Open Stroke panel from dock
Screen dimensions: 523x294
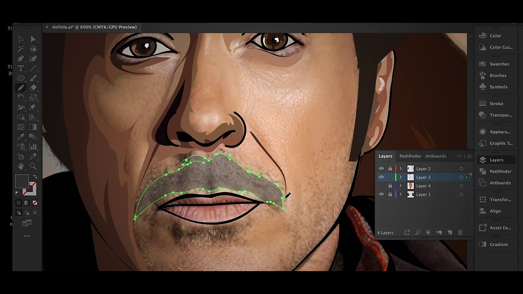click(496, 104)
